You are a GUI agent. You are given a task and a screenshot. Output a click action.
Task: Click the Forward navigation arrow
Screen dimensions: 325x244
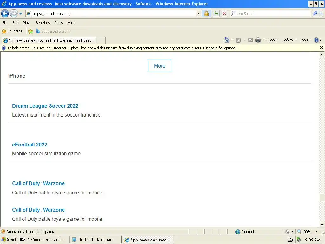[14, 14]
